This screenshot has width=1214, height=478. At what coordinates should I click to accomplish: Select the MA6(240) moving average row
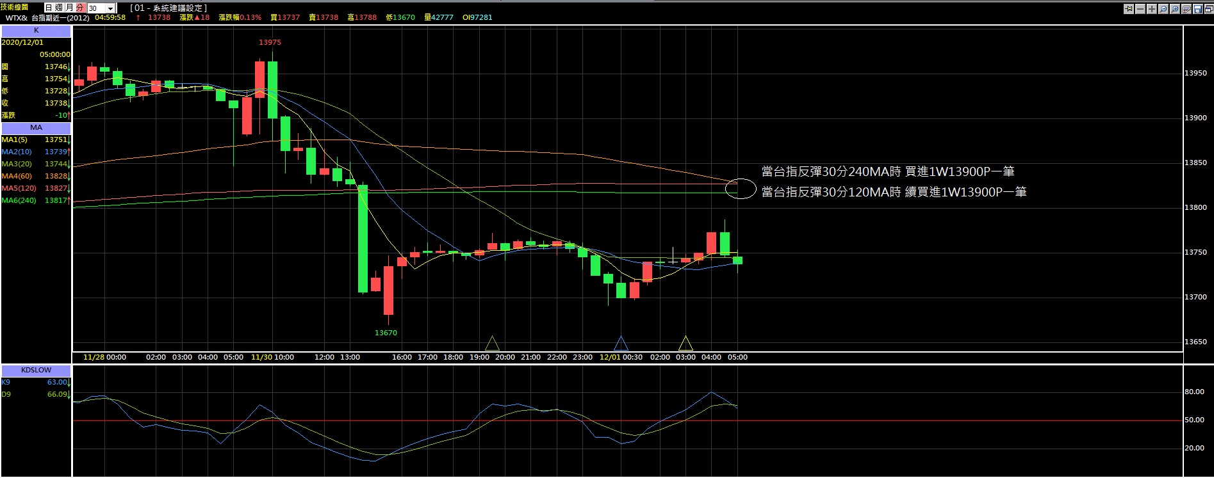[x=36, y=200]
